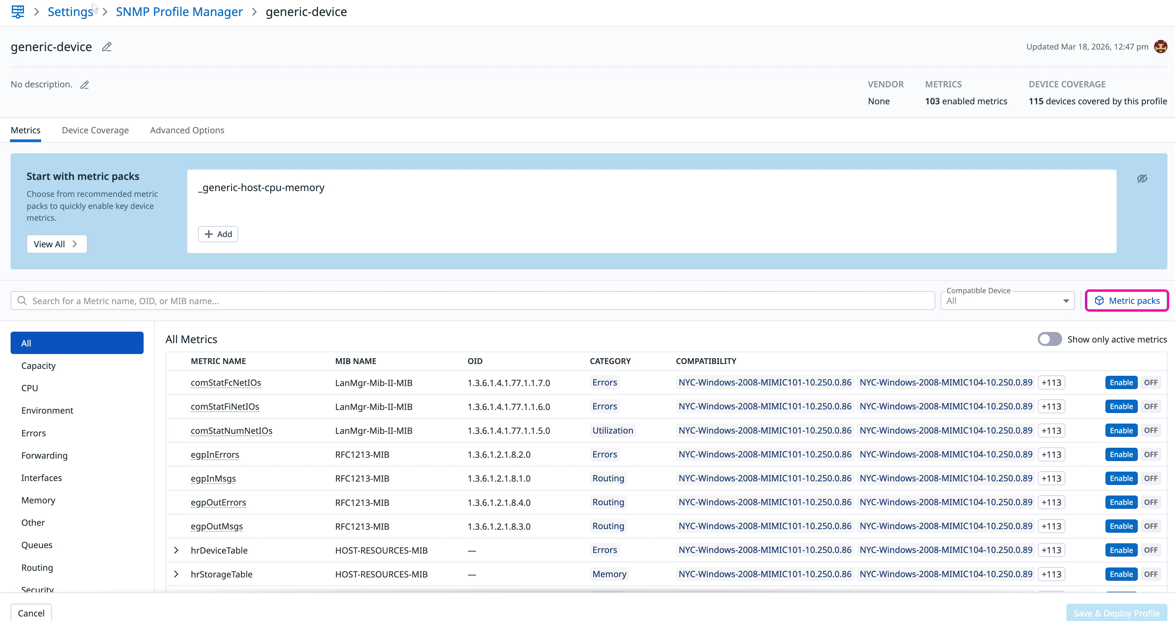Open the Advanced Options tab

pos(187,130)
